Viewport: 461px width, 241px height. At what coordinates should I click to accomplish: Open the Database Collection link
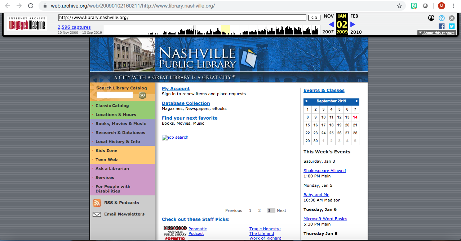pyautogui.click(x=186, y=103)
